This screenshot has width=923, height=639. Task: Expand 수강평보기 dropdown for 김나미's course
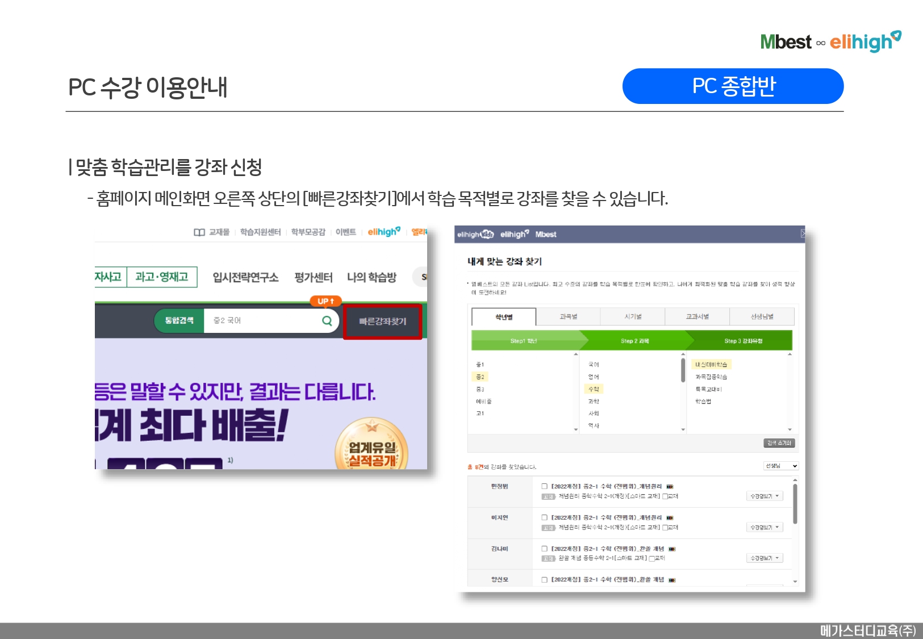pyautogui.click(x=765, y=558)
